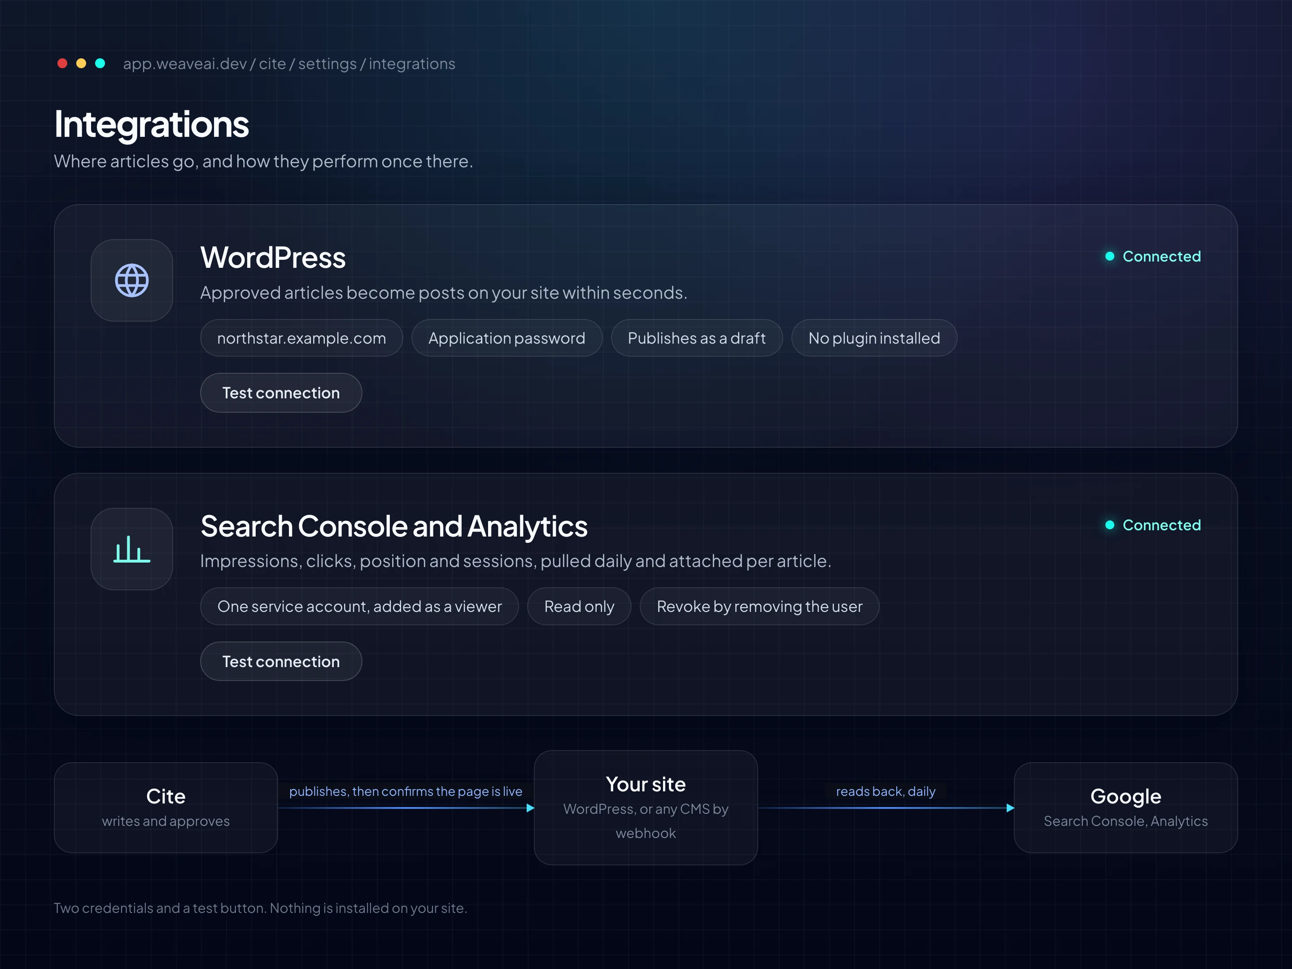Click 'Approved articles become posts' description
Image resolution: width=1292 pixels, height=969 pixels.
[x=443, y=292]
